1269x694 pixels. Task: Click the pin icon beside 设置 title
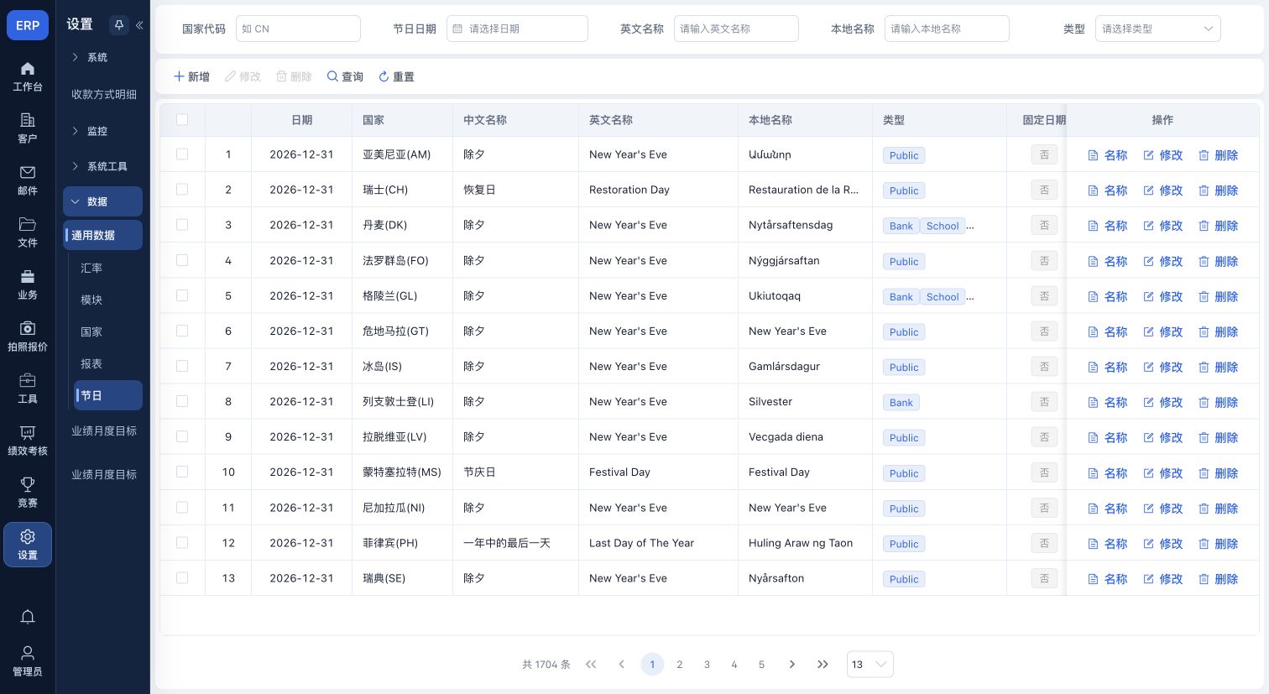click(118, 25)
